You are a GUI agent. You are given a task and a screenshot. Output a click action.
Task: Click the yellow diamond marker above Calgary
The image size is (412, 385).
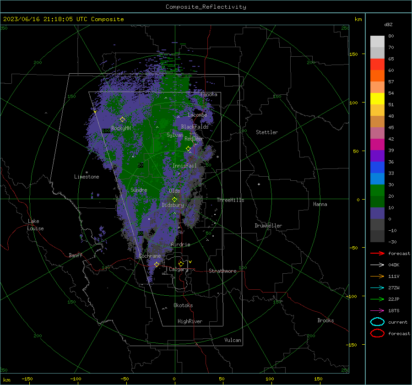coord(181,264)
